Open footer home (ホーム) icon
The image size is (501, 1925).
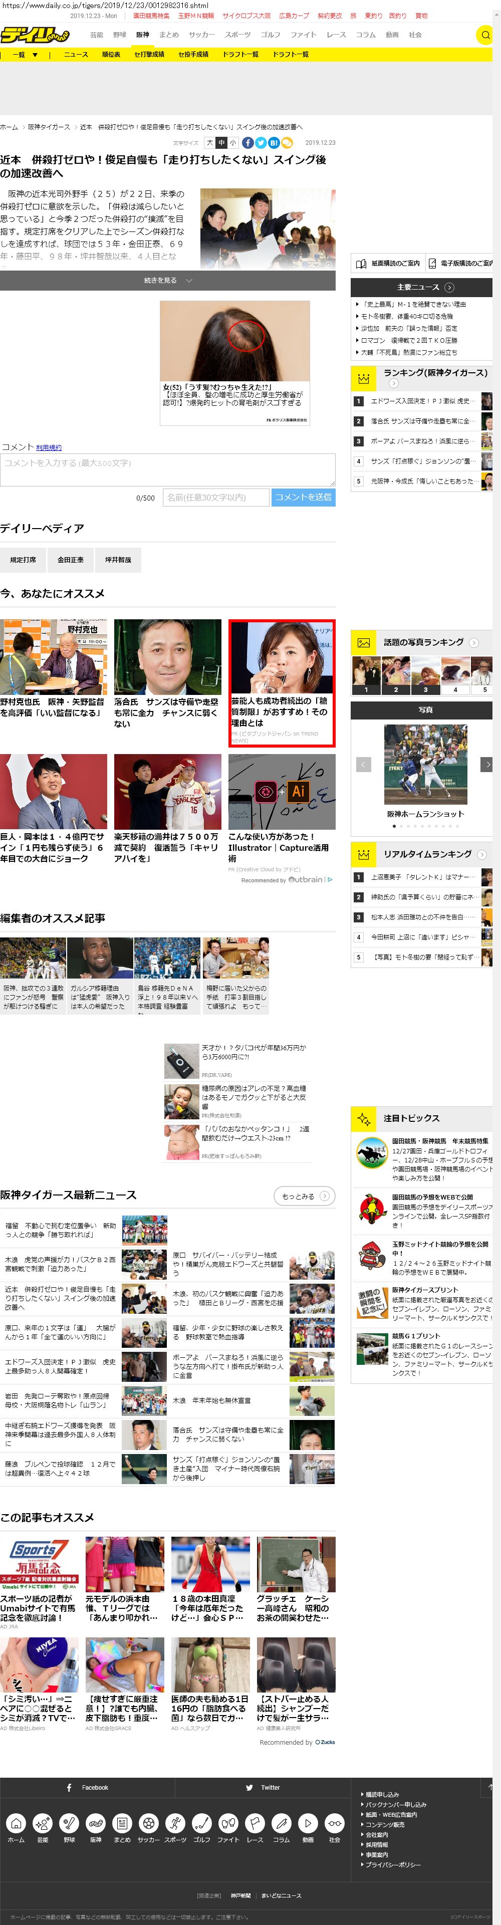click(x=16, y=1823)
